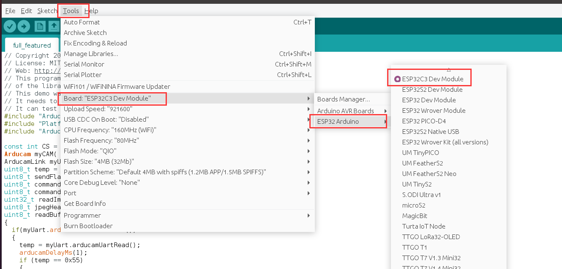Select Archive Sketch menu entry

coord(187,32)
